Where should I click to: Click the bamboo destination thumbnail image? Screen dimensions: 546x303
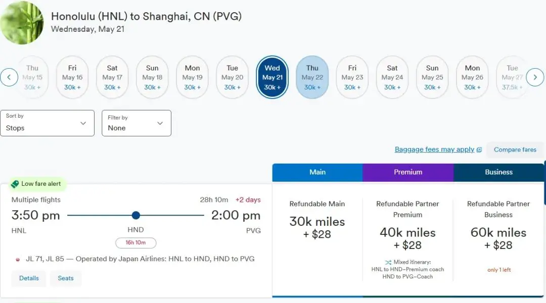click(x=22, y=22)
